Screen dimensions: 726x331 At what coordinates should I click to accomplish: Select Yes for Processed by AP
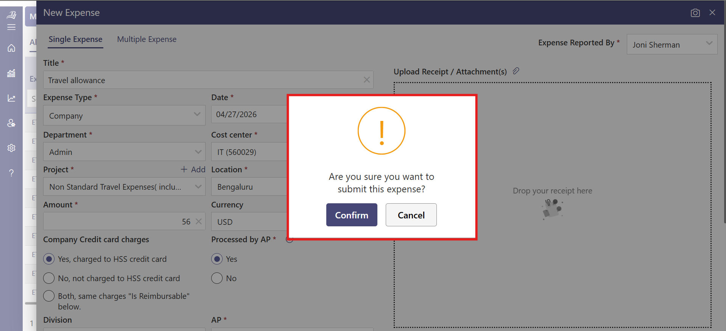click(x=217, y=259)
